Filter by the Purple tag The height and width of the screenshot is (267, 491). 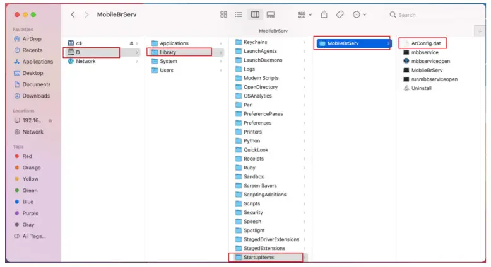pos(30,213)
